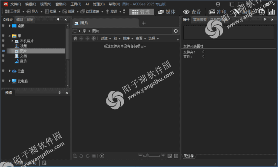Toggle easy-select marker beside 此电脑
The width and height of the screenshot is (278, 167).
(x=3, y=81)
